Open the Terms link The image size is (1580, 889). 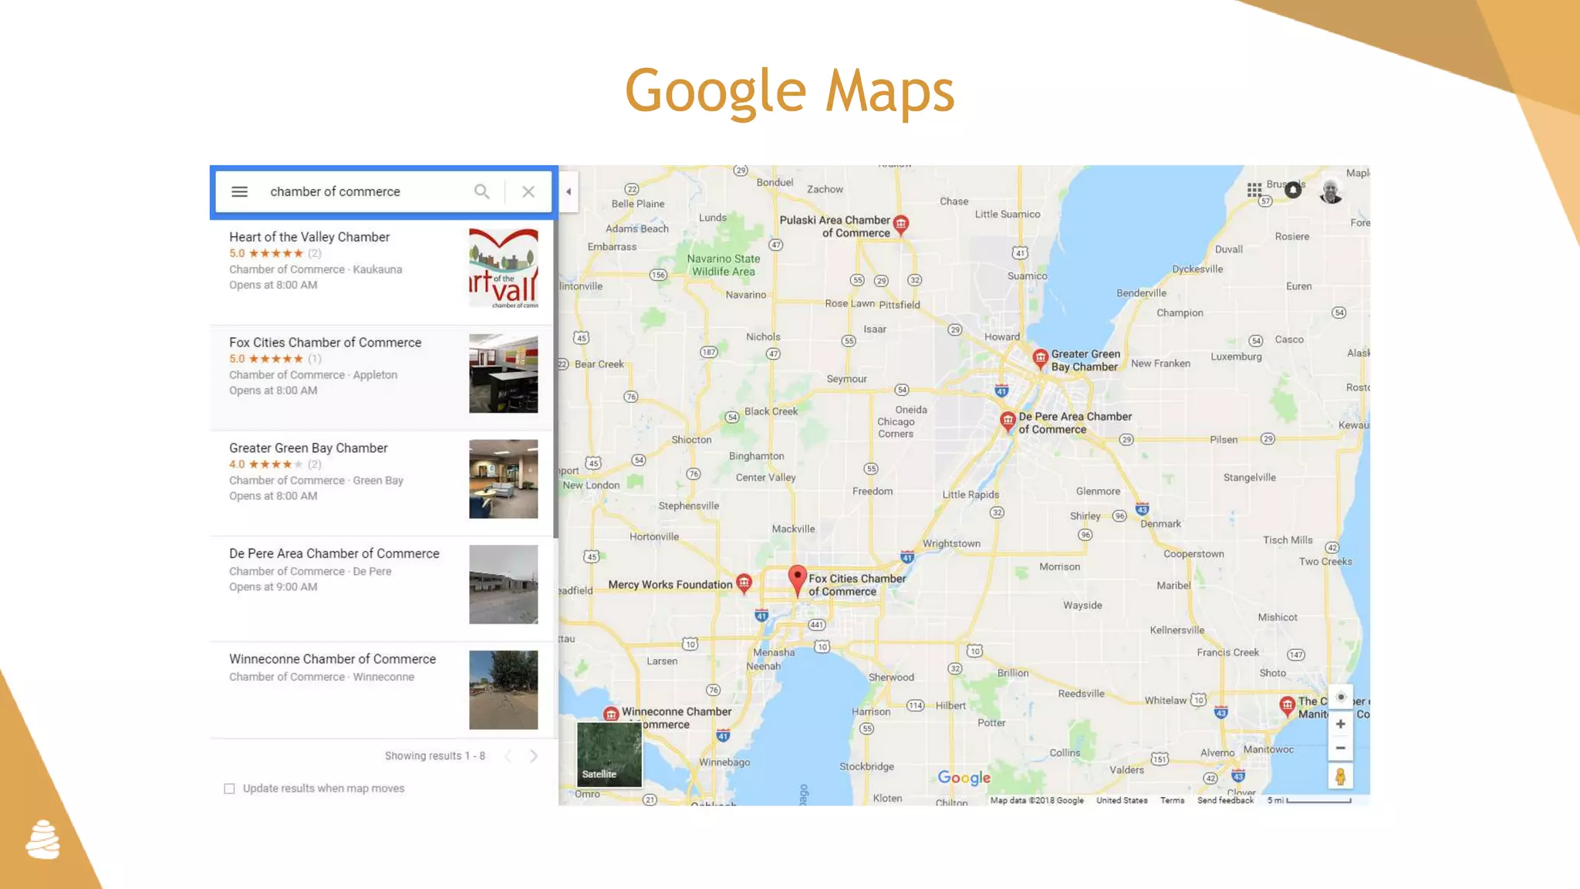pos(1172,800)
